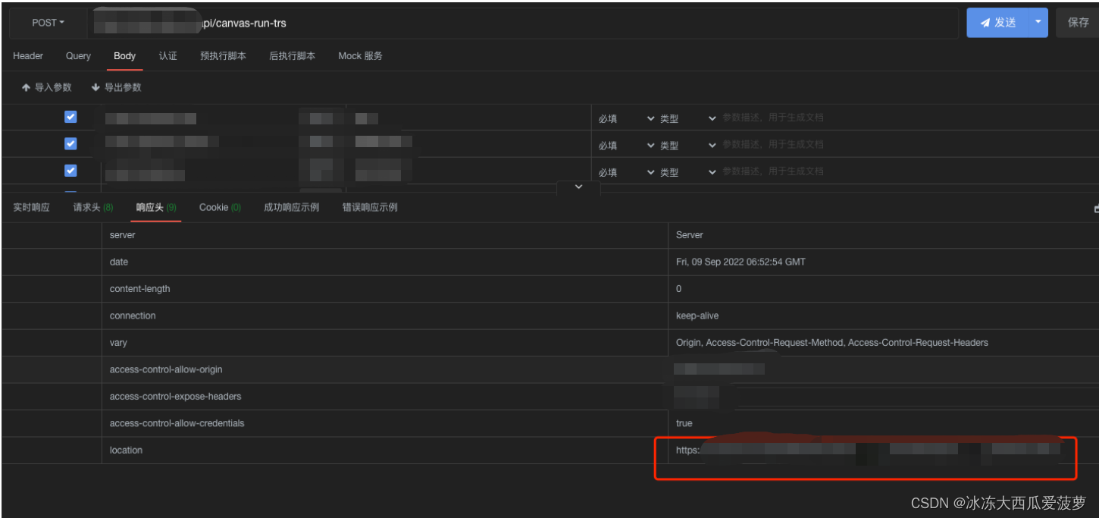Viewport: 1099px width, 518px height.
Task: Uncheck the third parameter row checkbox
Action: pyautogui.click(x=70, y=170)
